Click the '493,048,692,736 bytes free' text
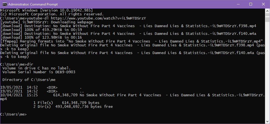 pyautogui.click(x=84, y=107)
